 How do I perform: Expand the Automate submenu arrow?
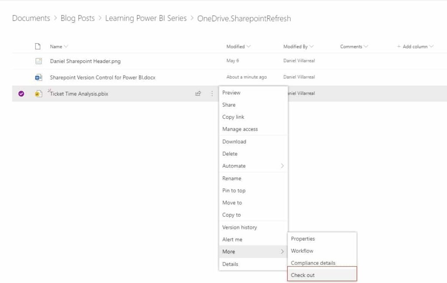pos(282,166)
